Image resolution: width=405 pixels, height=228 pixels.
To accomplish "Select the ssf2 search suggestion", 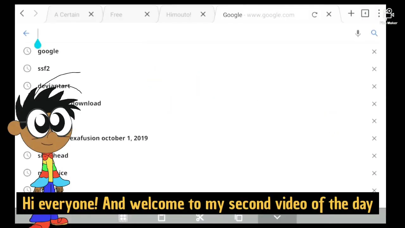I will point(44,69).
